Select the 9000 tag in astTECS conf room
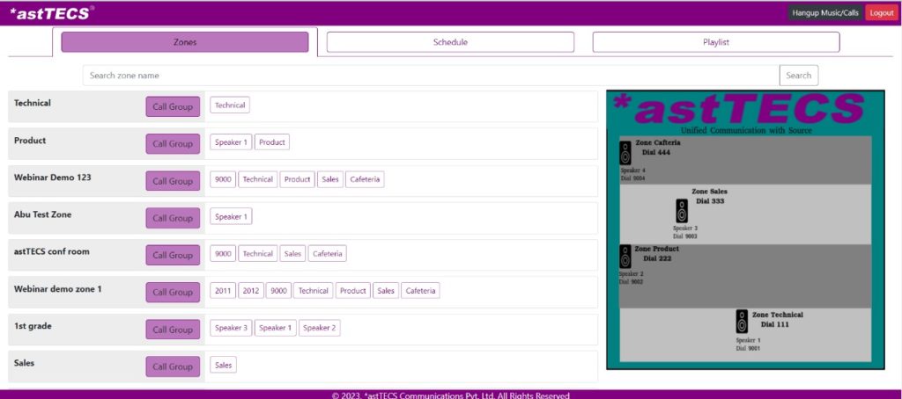The image size is (902, 399). (x=223, y=254)
